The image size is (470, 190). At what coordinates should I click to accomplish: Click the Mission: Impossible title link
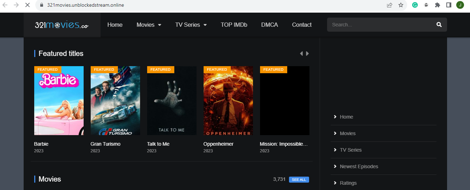tap(284, 144)
